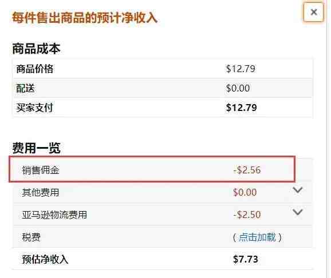This screenshot has height=278, width=331.
Task: Select the 销售佣金 fee row
Action: point(152,169)
